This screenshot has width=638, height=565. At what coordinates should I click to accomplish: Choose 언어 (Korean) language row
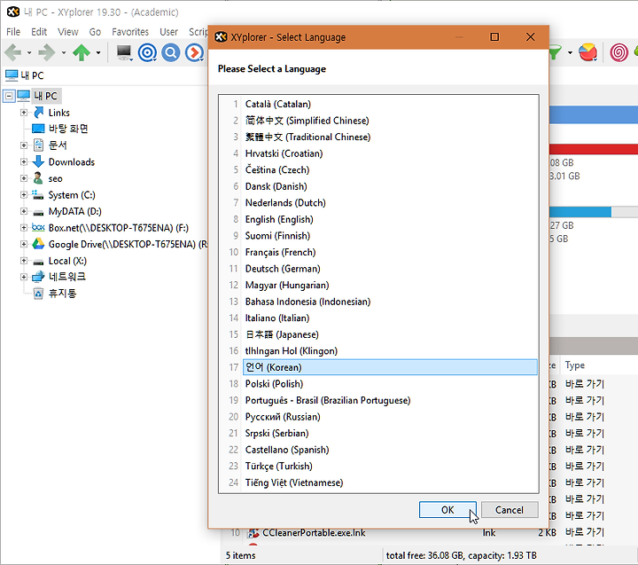390,367
